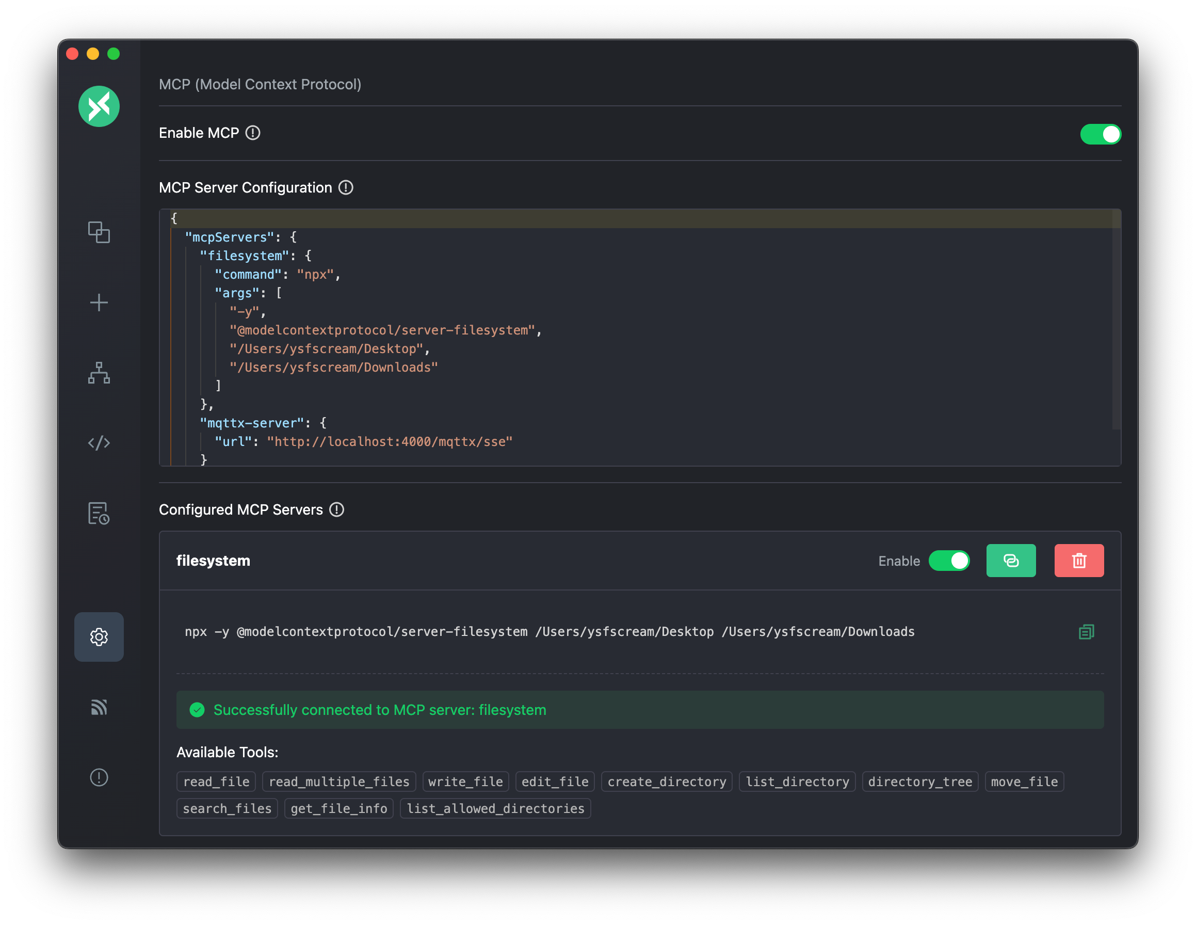Image resolution: width=1196 pixels, height=925 pixels.
Task: Click the JSON editor vertical scrollbar
Action: [x=1116, y=321]
